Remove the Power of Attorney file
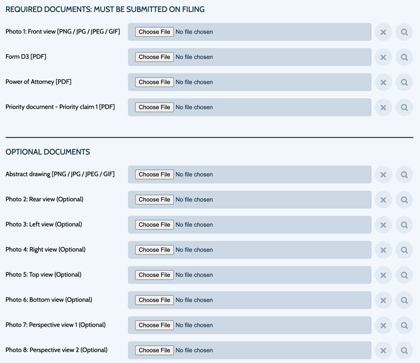The width and height of the screenshot is (420, 363). [383, 82]
